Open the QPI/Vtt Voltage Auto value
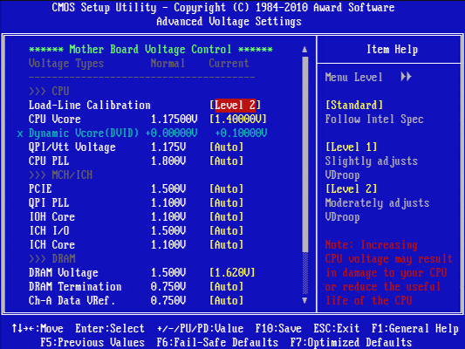 (226, 147)
